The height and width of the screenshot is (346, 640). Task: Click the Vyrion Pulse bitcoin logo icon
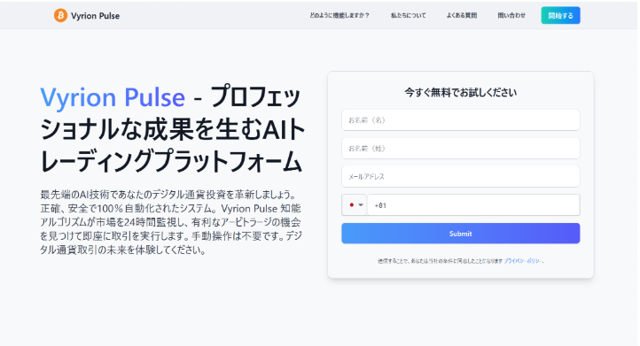60,16
